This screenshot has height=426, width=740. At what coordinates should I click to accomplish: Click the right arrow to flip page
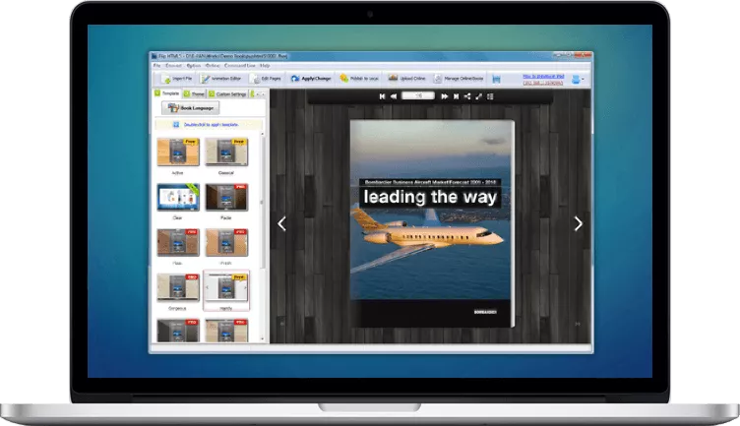[578, 224]
